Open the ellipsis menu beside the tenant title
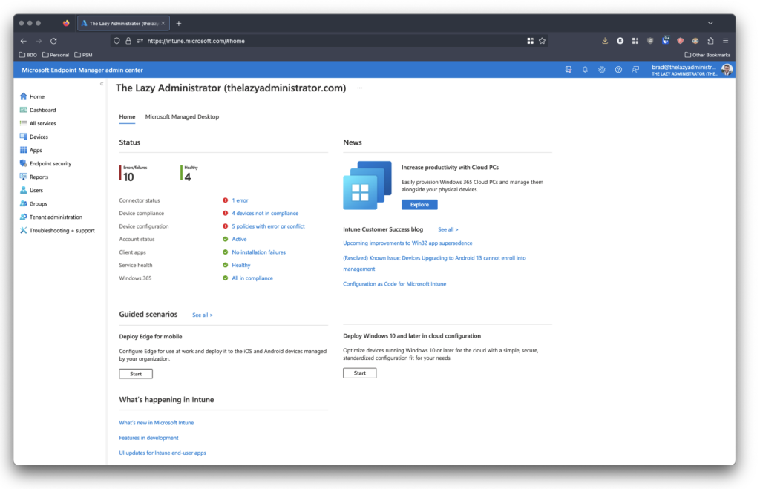 pos(360,88)
